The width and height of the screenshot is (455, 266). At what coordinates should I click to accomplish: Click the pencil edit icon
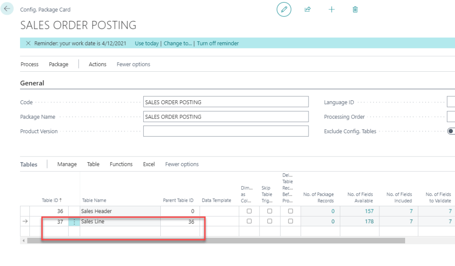tap(284, 9)
